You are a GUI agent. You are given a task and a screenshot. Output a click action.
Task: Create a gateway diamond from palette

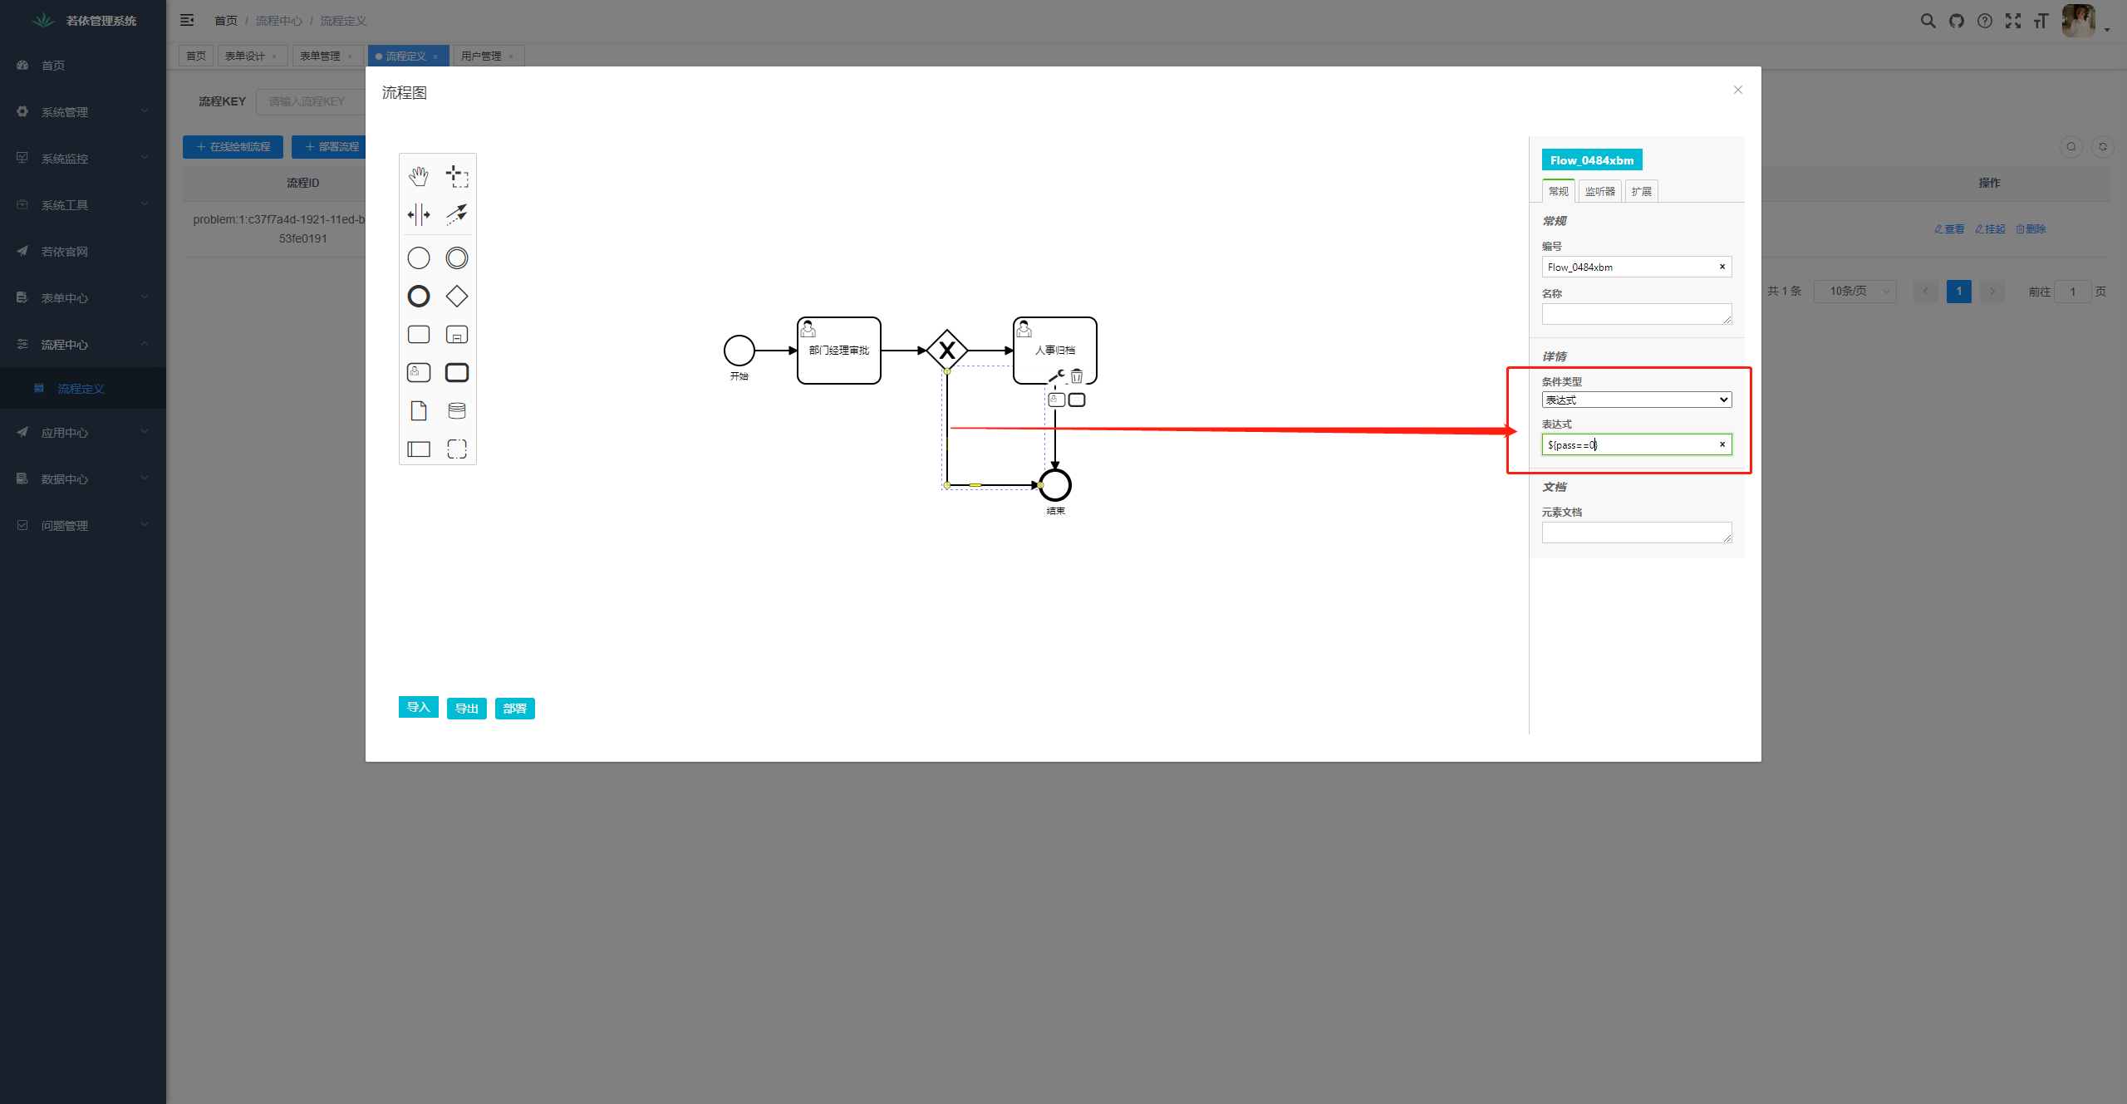457,297
